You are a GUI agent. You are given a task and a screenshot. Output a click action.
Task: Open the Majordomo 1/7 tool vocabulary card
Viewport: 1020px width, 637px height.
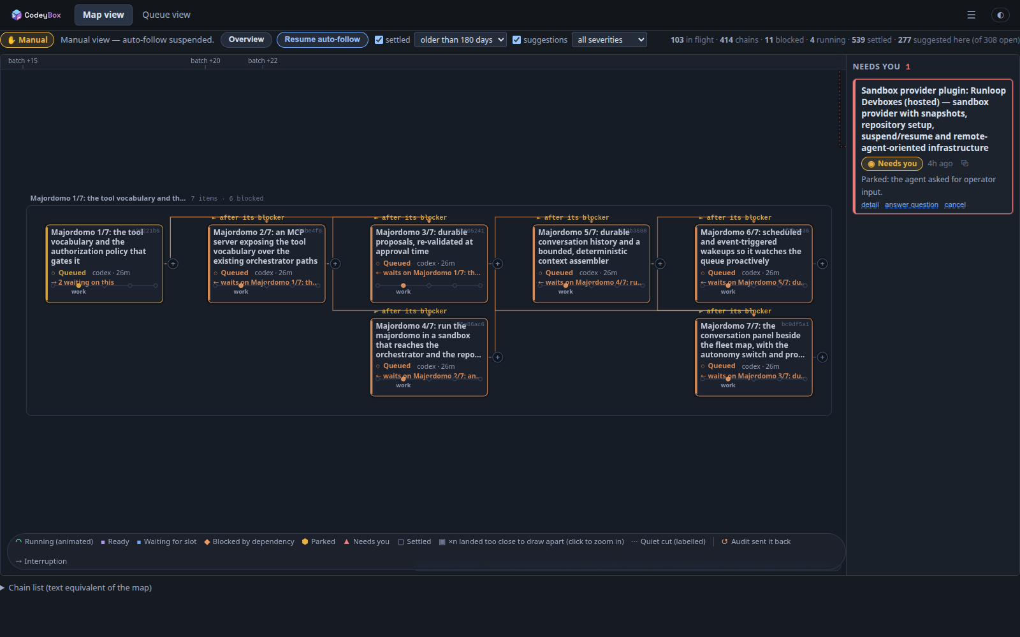pos(105,263)
